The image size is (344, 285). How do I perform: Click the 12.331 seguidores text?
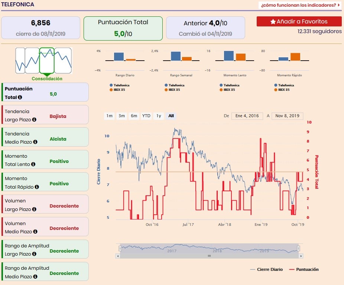pos(319,31)
